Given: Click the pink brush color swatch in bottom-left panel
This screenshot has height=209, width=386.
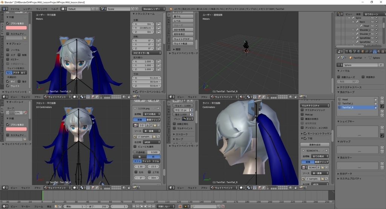Looking at the screenshot, I should 16,129.
